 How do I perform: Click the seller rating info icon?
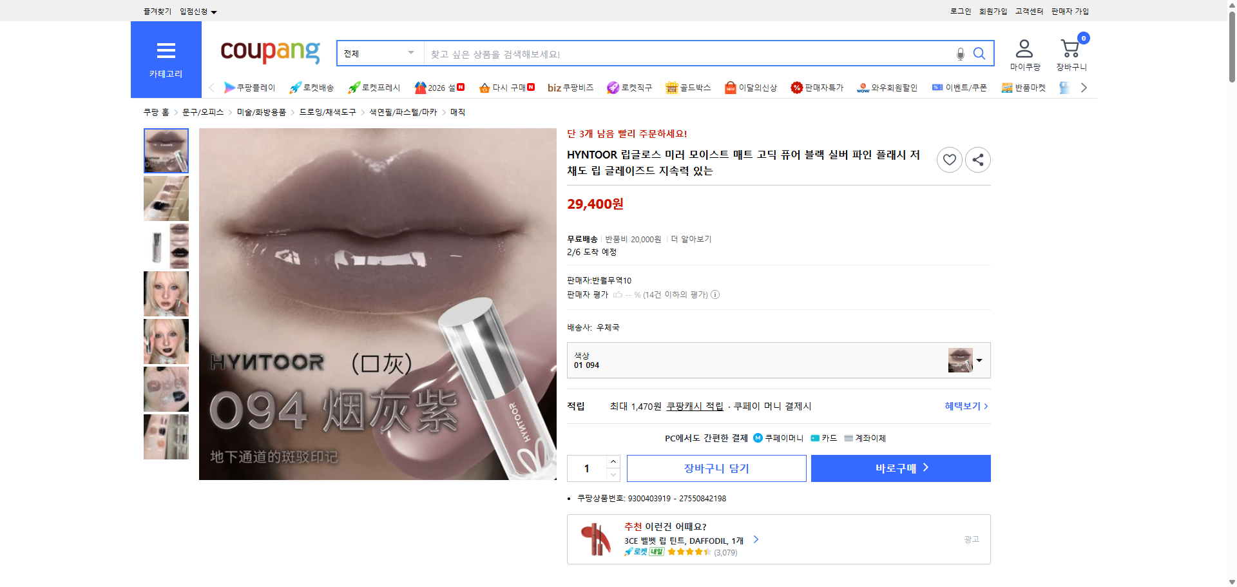[x=714, y=294]
